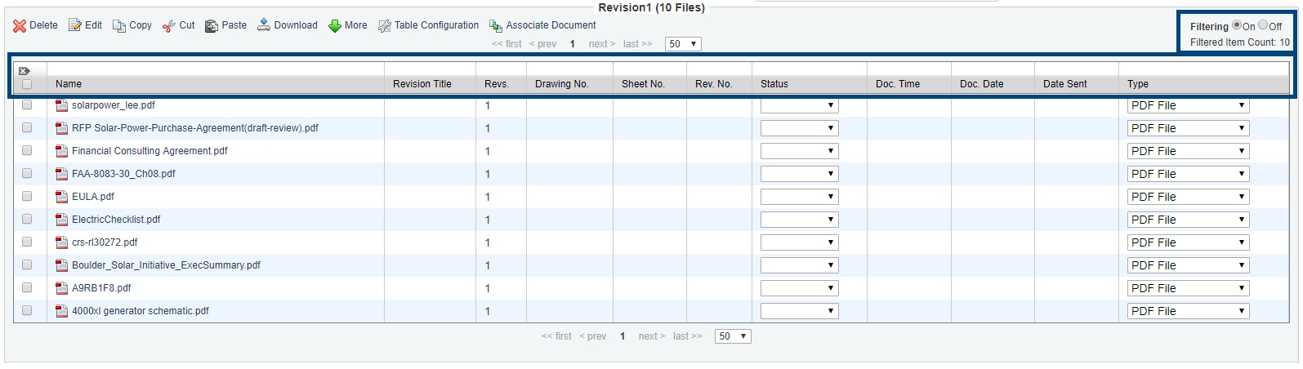Open the More actions menu
1303x369 pixels.
(348, 25)
